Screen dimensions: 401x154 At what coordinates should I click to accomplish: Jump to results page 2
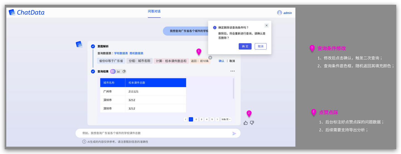click(196, 119)
